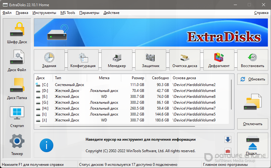
Task: Select \Device\HarddiskVolume6 cell
Action: coord(194,102)
